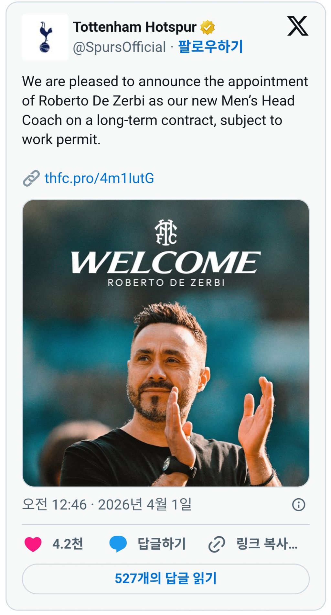Click the tweet announcement text
331x615 pixels.
pos(165,110)
